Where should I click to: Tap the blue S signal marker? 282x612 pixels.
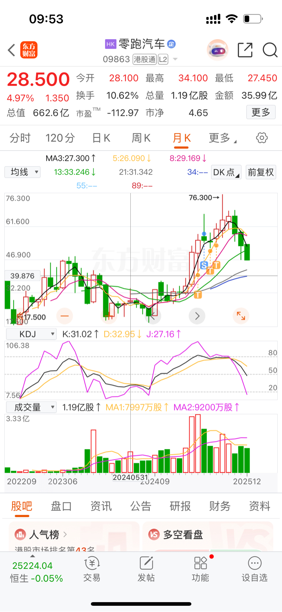click(x=205, y=265)
